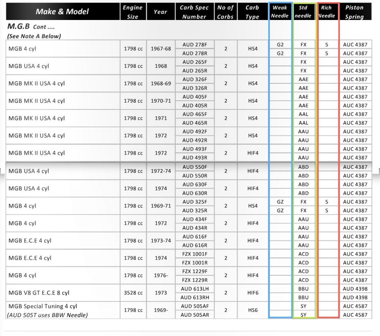The width and height of the screenshot is (380, 336).
Task: Click the Piston Spring column header
Action: 355,11
